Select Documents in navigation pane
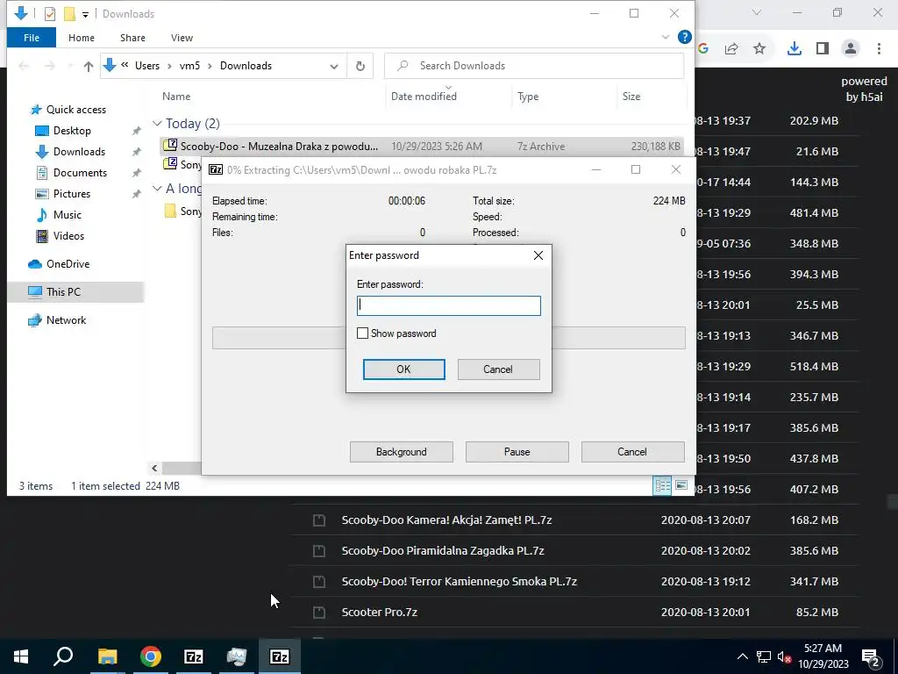898x674 pixels. point(80,173)
